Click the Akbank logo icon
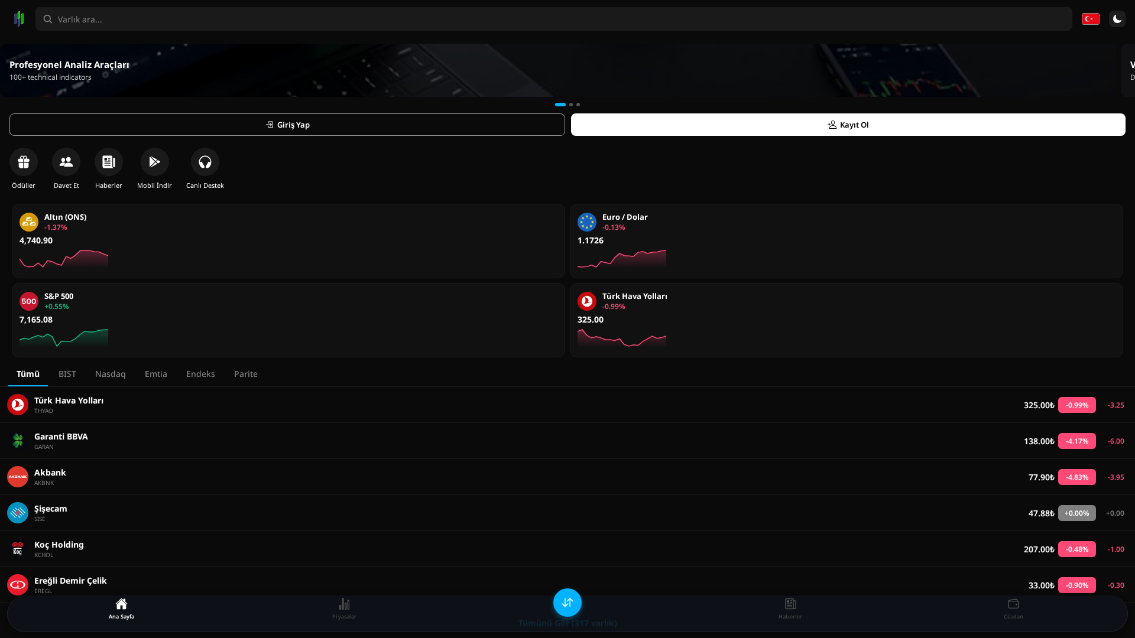This screenshot has width=1135, height=638. (18, 477)
